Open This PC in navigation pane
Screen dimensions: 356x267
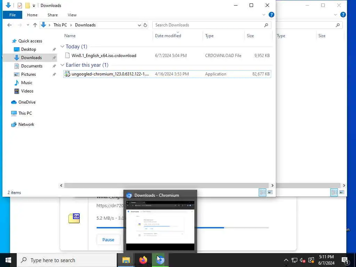click(25, 113)
